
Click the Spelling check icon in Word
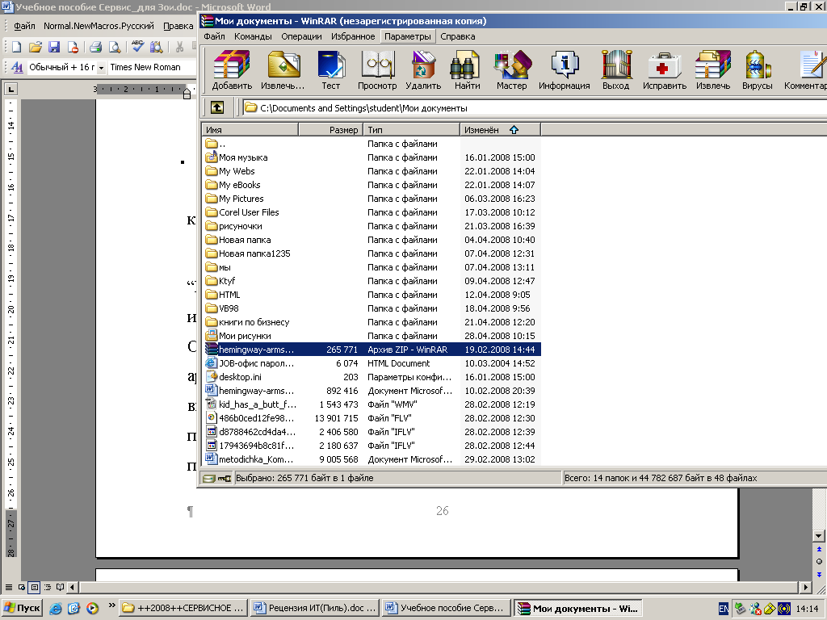[x=137, y=47]
